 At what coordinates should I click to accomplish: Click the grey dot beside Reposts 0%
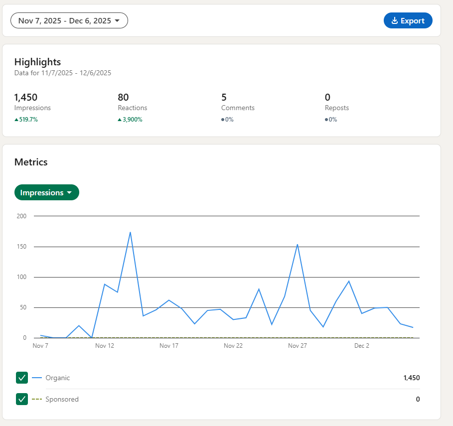coord(326,120)
